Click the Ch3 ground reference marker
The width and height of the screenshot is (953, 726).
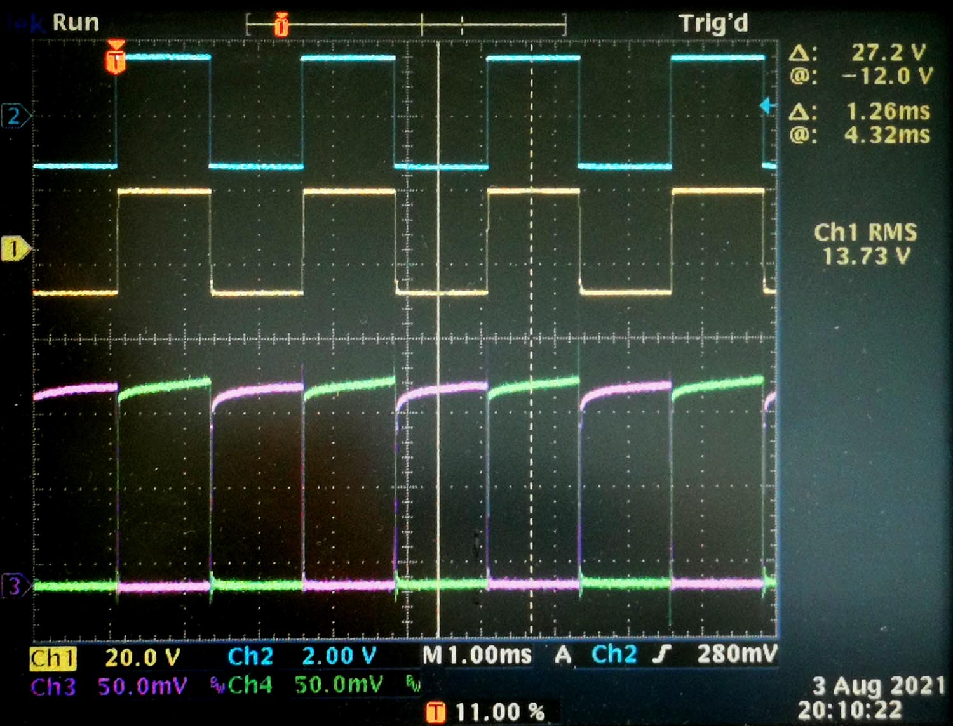pos(14,585)
